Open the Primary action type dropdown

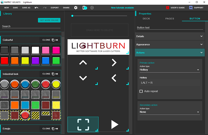coord(170,70)
